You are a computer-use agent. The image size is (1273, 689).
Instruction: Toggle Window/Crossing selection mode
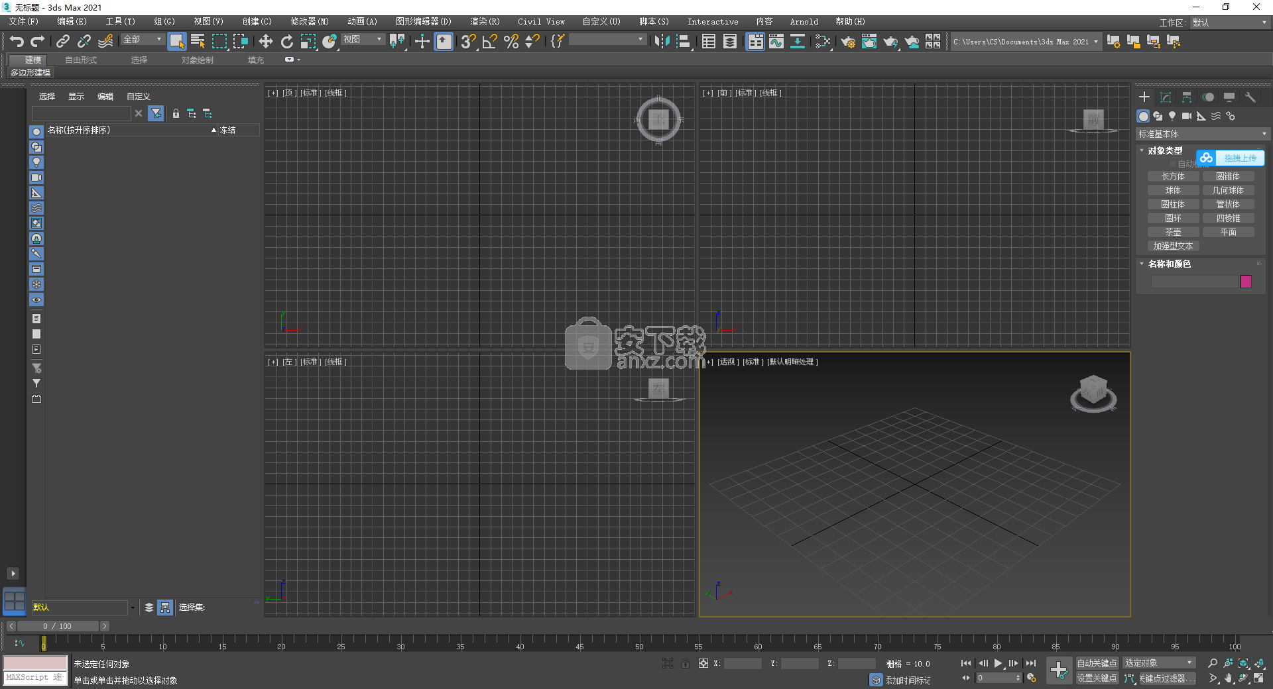(x=240, y=42)
